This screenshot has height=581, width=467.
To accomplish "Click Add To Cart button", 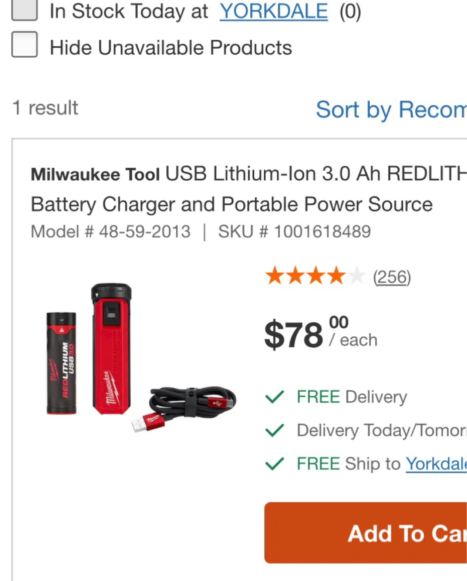I will click(366, 533).
